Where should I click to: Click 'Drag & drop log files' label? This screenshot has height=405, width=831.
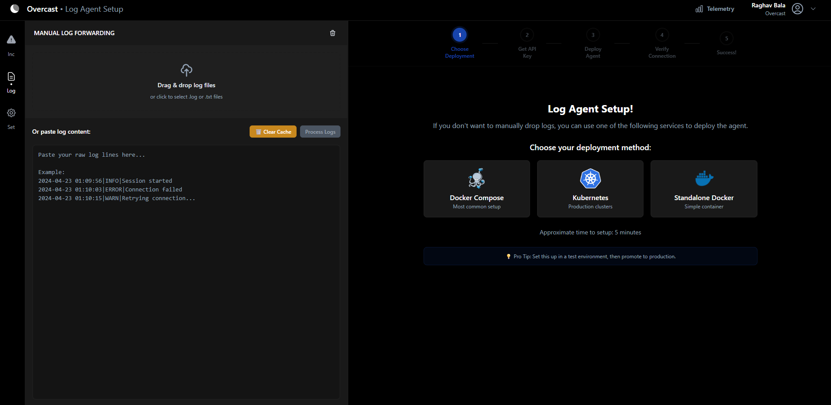tap(187, 86)
